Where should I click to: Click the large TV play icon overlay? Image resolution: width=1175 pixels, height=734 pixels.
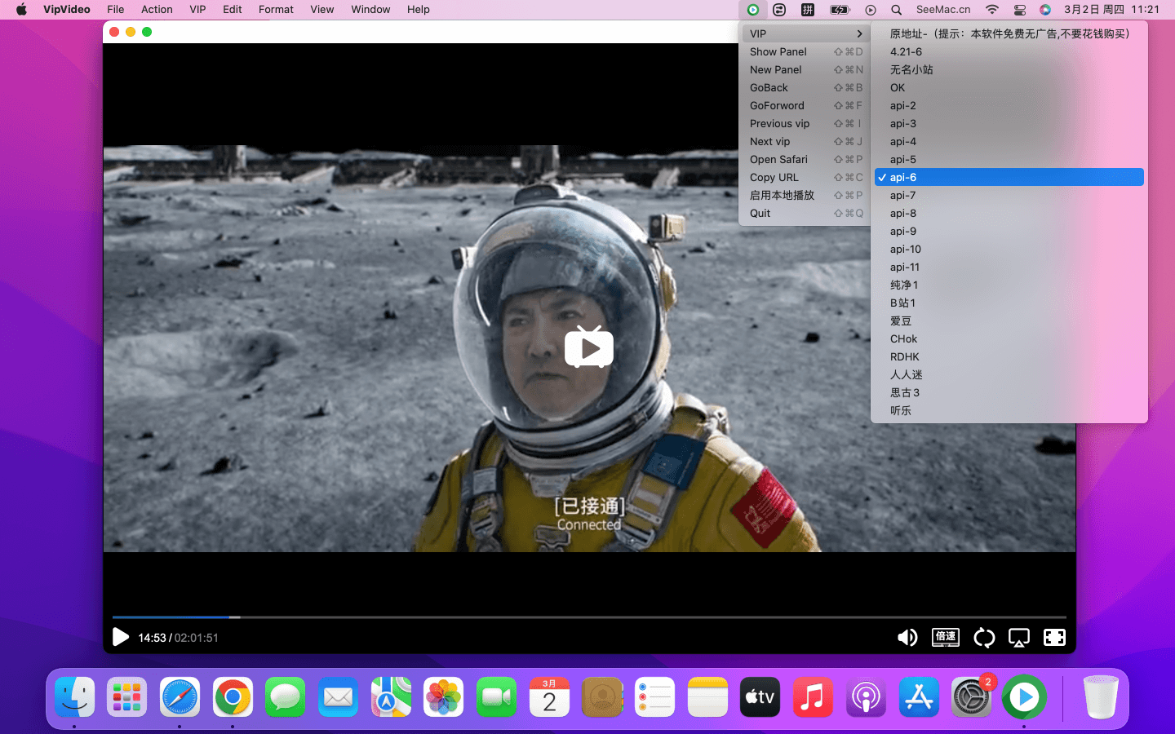point(588,348)
